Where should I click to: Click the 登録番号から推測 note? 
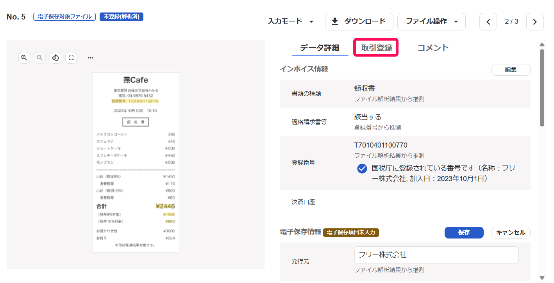pyautogui.click(x=377, y=127)
